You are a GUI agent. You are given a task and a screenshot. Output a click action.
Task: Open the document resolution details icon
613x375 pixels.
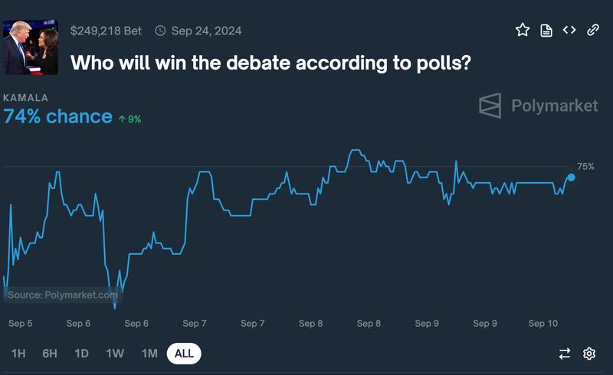546,30
